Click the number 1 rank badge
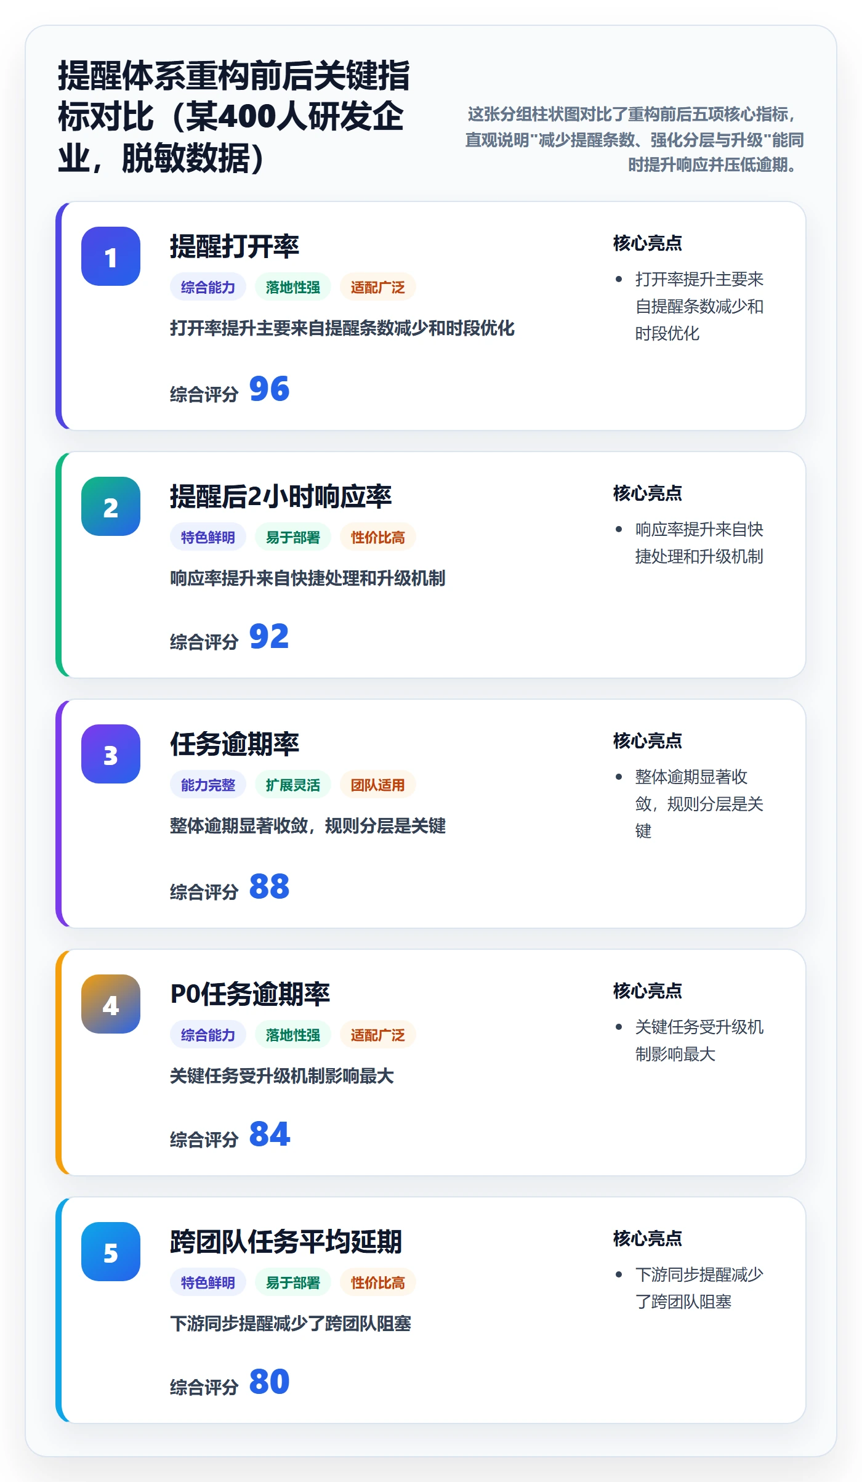This screenshot has width=862, height=1482. click(111, 256)
